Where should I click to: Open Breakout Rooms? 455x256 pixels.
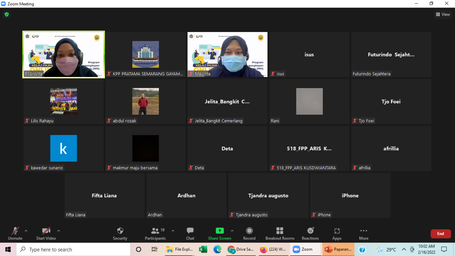click(280, 233)
